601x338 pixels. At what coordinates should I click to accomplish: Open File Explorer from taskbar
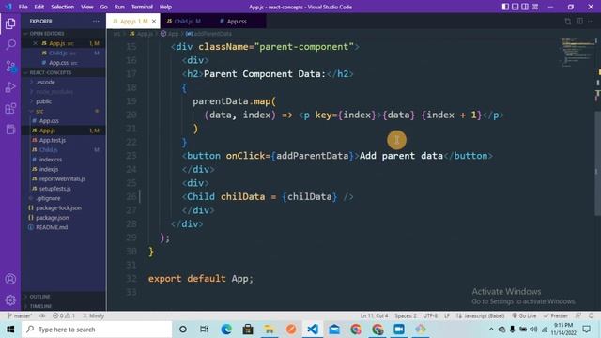(x=270, y=330)
